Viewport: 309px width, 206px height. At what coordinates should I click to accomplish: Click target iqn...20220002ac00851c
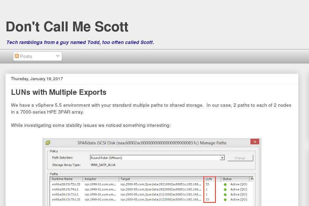tap(161, 189)
